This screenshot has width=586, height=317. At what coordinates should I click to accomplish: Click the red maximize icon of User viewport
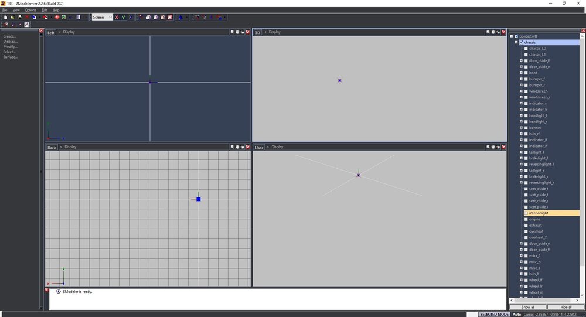coord(503,147)
